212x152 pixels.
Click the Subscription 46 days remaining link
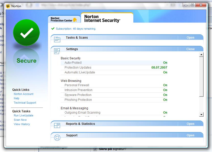[76, 29]
